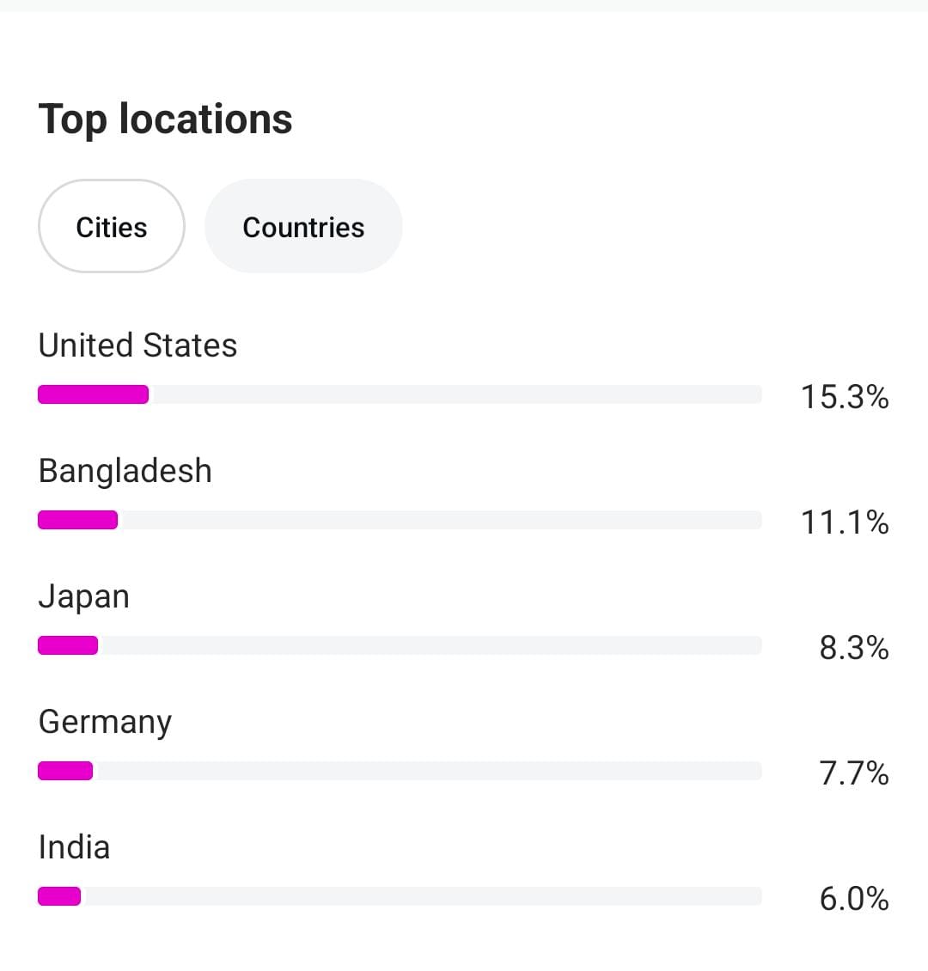Viewport: 928px width, 971px height.
Task: Choose the Japan country label
Action: tap(84, 596)
